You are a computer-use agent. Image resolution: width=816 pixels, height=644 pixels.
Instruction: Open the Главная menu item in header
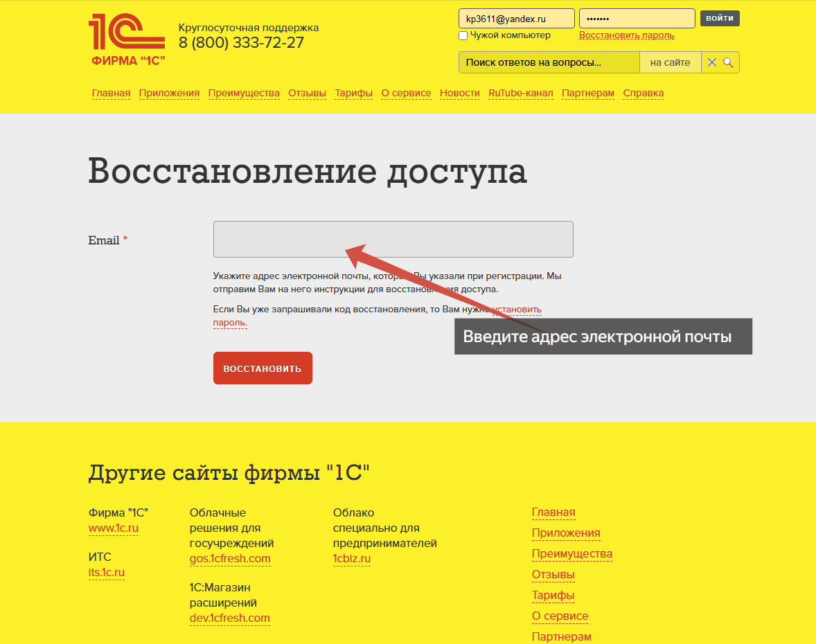click(x=111, y=93)
